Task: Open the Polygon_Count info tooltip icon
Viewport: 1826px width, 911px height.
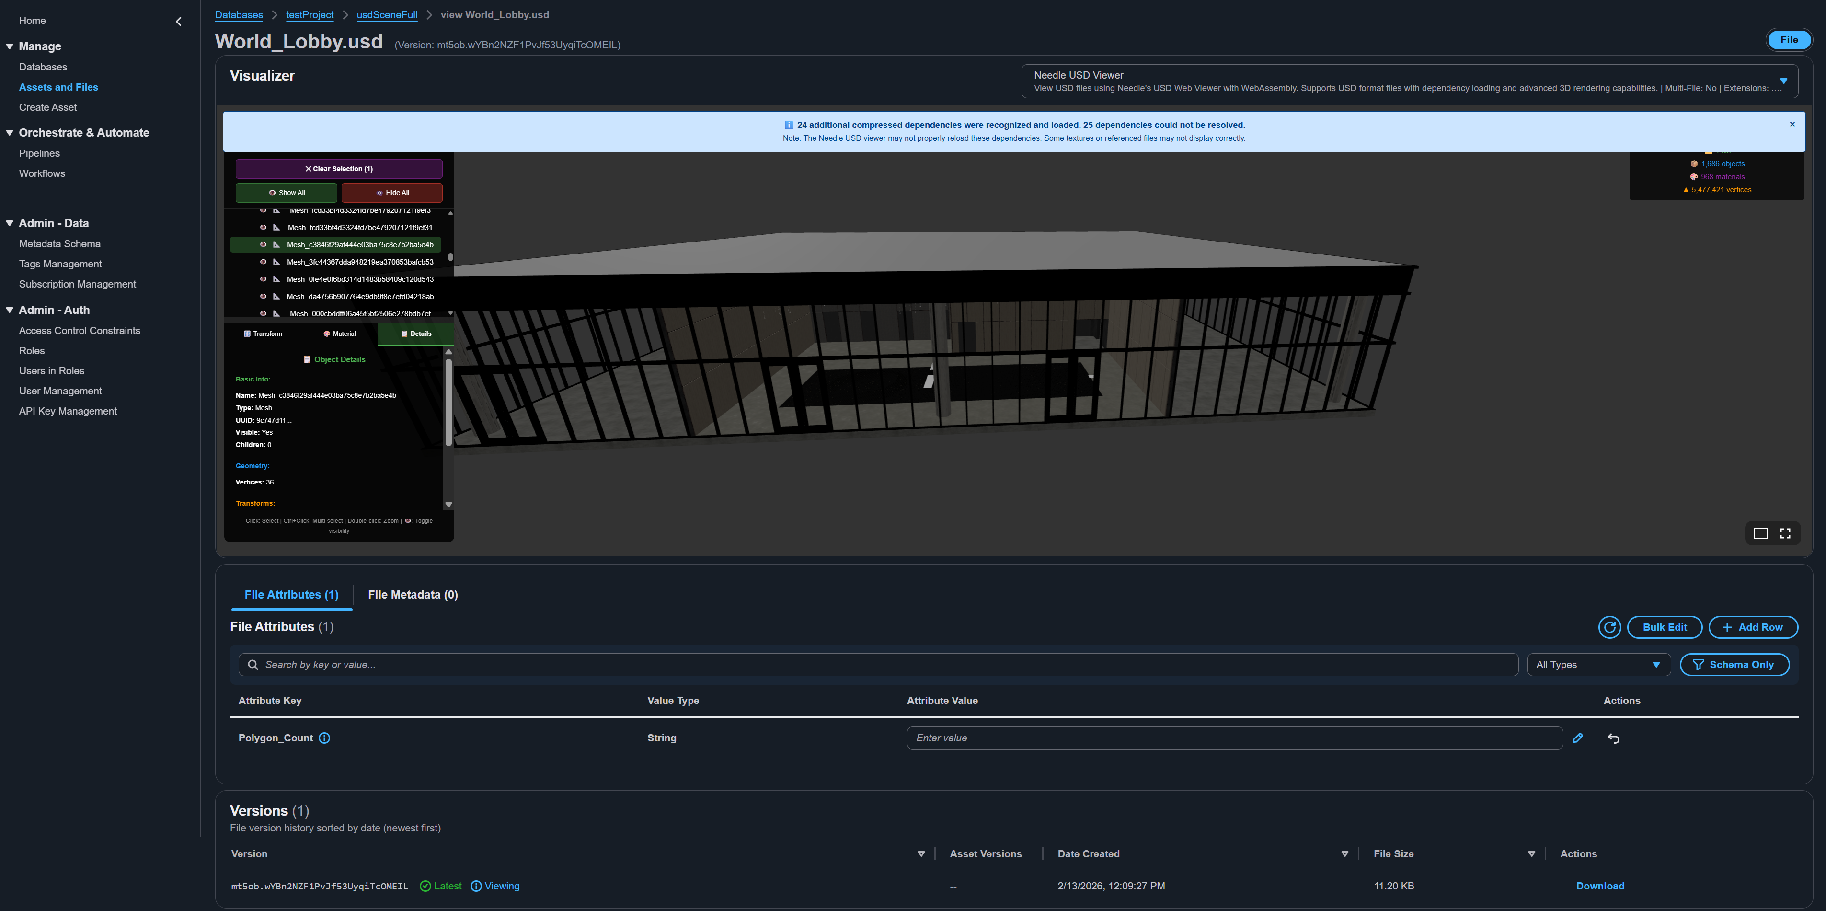Action: (324, 738)
